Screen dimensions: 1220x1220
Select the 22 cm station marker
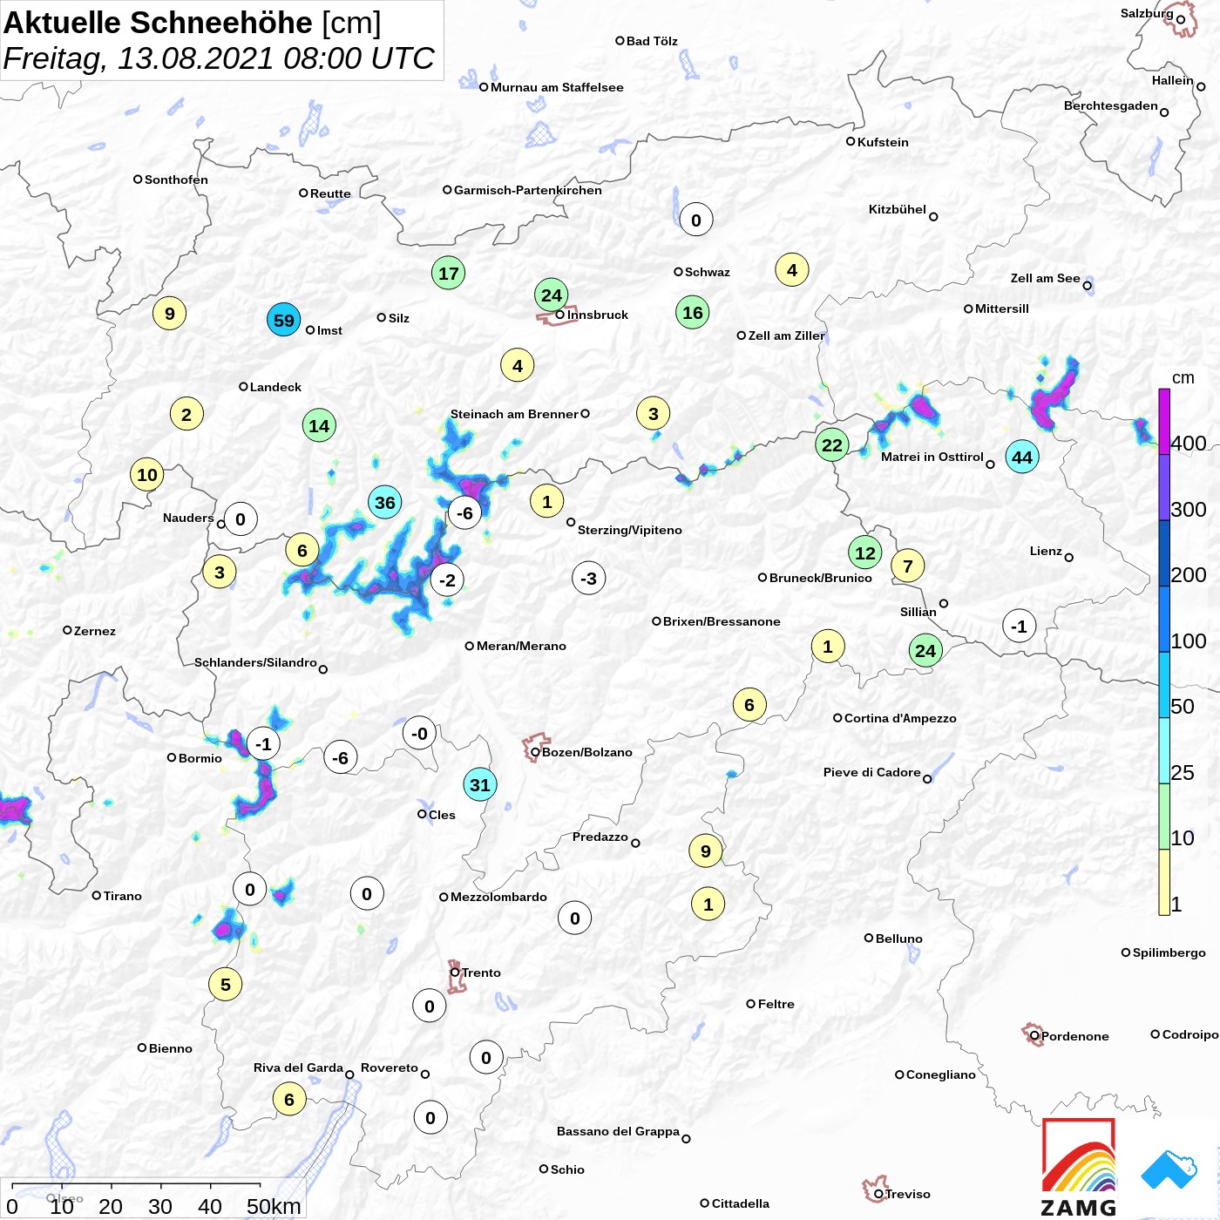832,444
